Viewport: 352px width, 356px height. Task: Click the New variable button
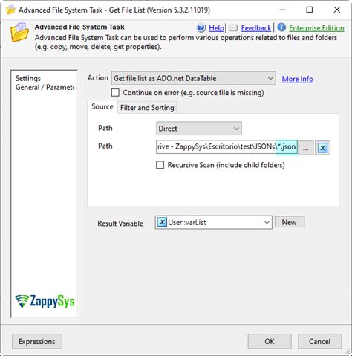pos(290,222)
